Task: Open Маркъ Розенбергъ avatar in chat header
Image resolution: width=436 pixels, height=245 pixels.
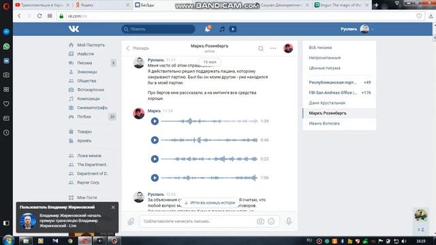Action: click(288, 48)
